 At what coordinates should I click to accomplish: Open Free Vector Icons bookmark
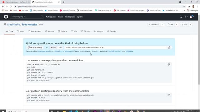[x=103, y=10]
